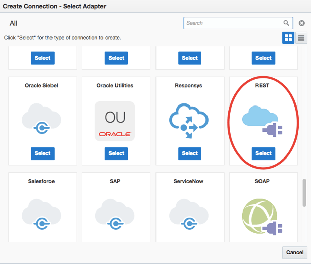Viewport: 311px width, 264px height.
Task: Click the ServiceNow adapter cloud icon
Action: tap(189, 215)
